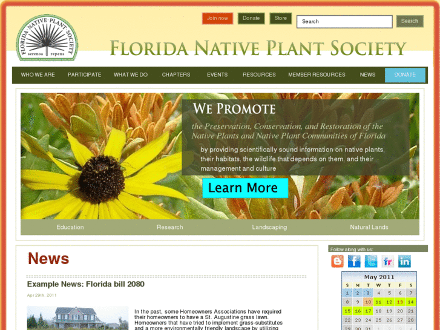Open the Twitter social icon
The height and width of the screenshot is (330, 440).
coord(371,261)
